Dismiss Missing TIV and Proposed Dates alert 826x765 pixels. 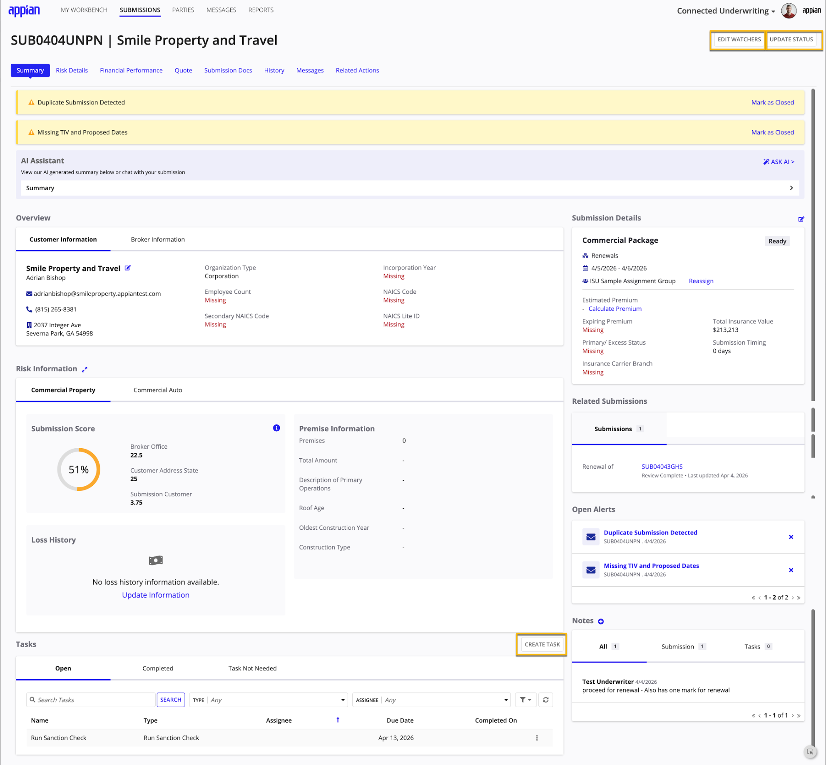click(x=791, y=570)
